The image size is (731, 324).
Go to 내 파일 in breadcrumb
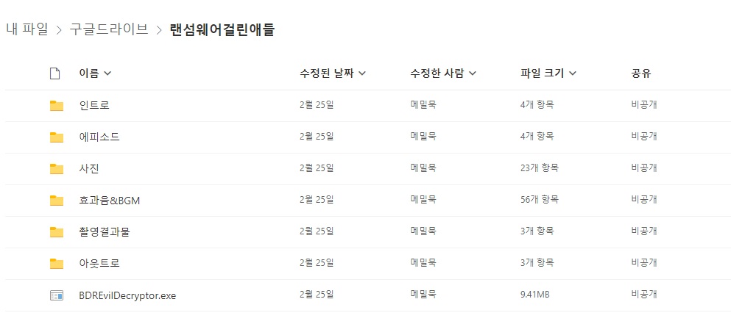click(x=27, y=30)
